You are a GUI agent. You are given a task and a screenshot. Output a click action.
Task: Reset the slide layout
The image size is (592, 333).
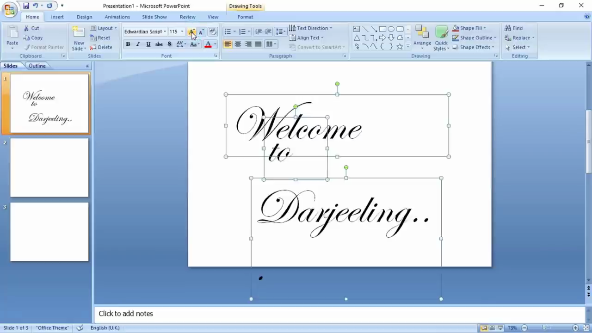[x=100, y=38]
